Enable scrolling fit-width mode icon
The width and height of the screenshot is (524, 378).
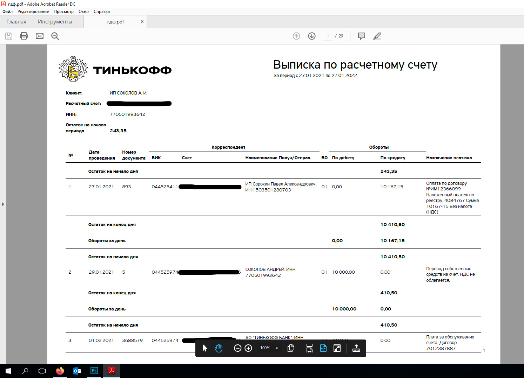pos(309,348)
